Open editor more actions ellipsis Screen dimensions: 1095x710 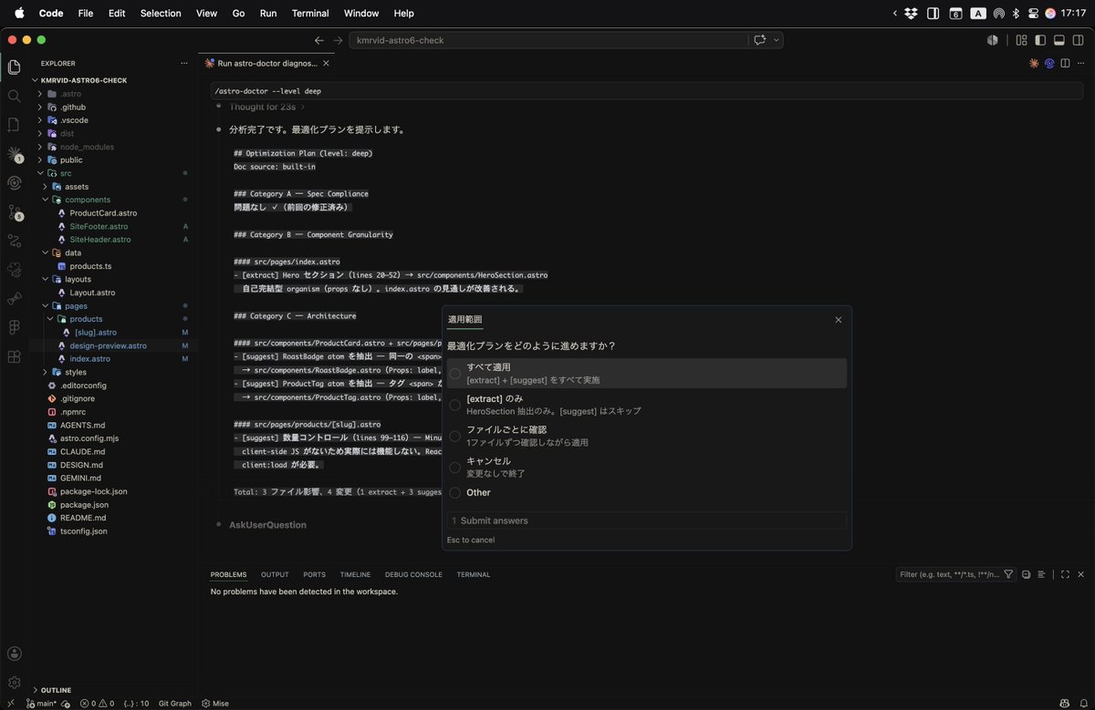click(1080, 63)
